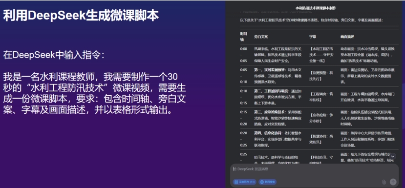This screenshot has height=188, width=405.
Task: Click the table header 字幕
Action: 313,37
